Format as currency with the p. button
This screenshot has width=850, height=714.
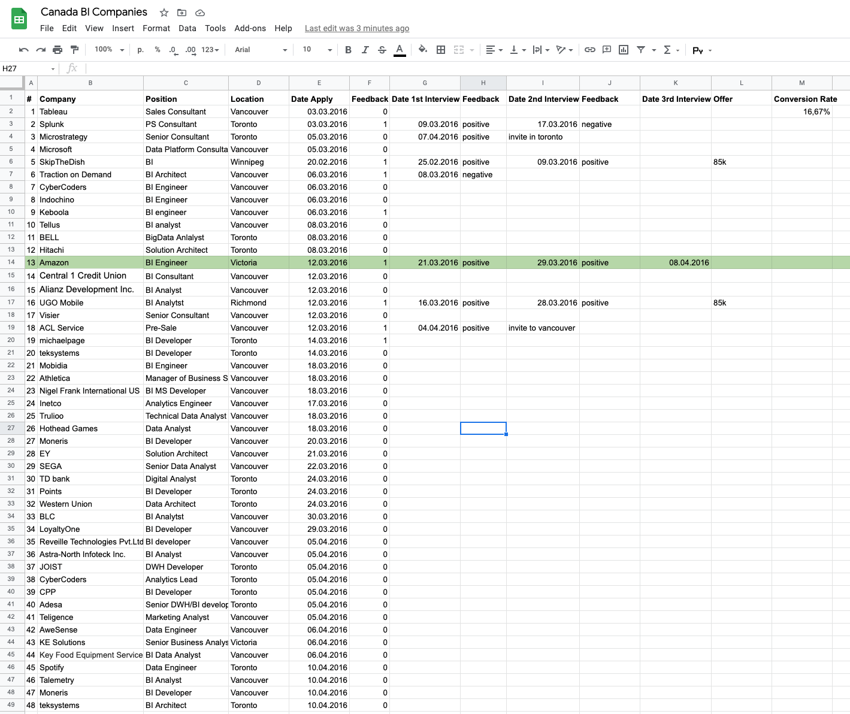pyautogui.click(x=141, y=50)
